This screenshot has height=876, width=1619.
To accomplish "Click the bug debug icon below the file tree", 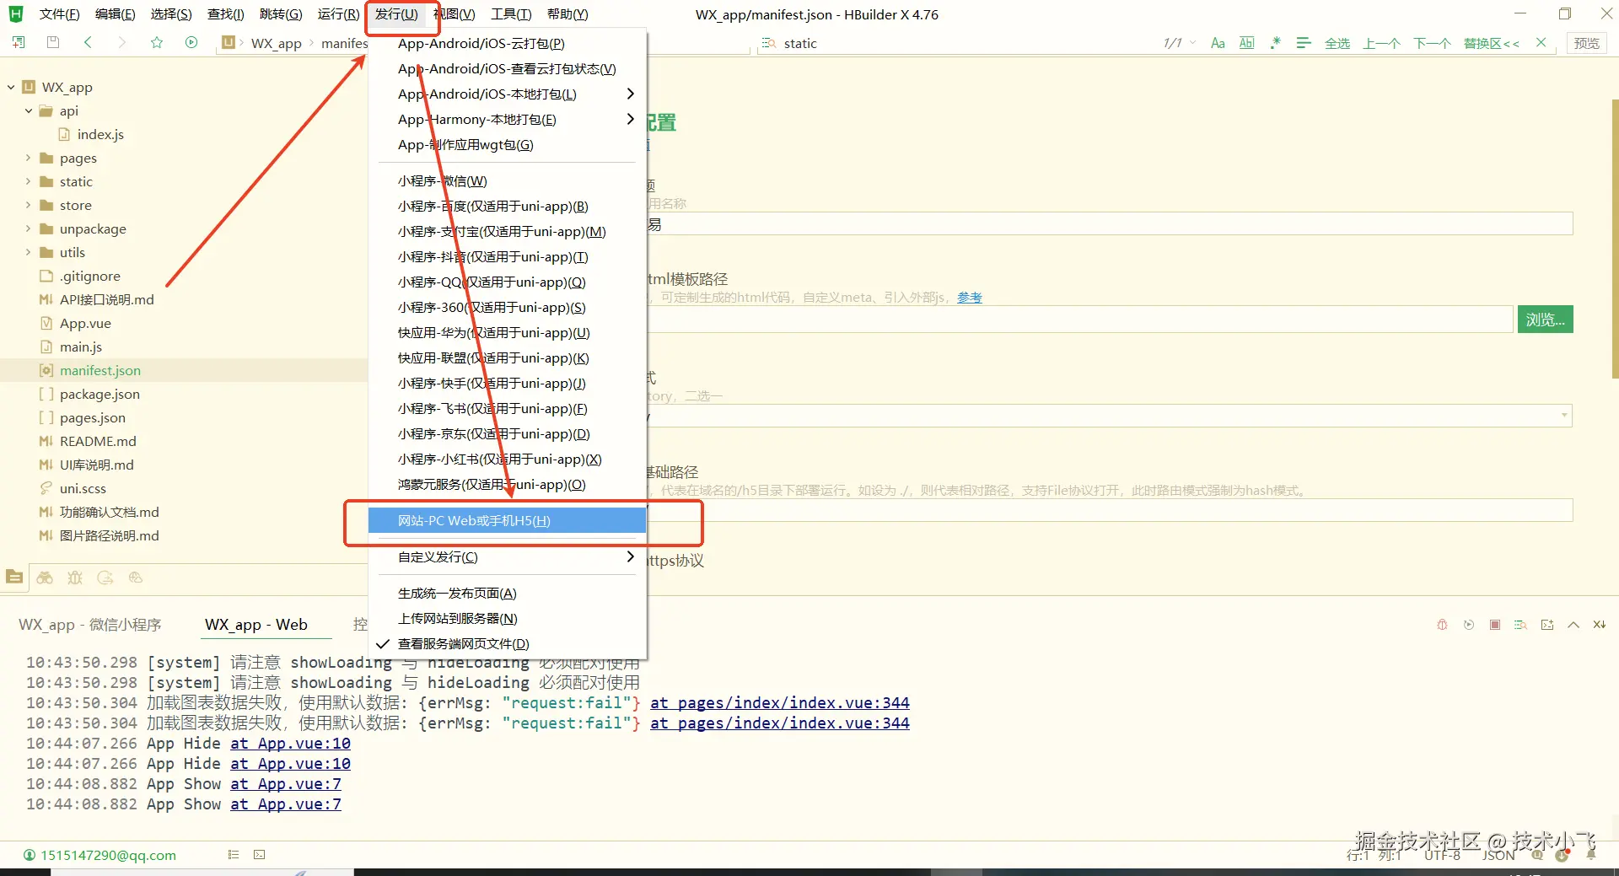I will [x=75, y=578].
